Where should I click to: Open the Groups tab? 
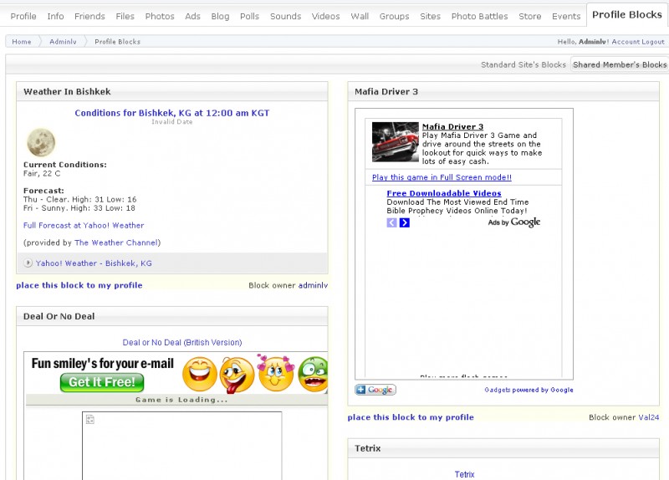(x=394, y=16)
